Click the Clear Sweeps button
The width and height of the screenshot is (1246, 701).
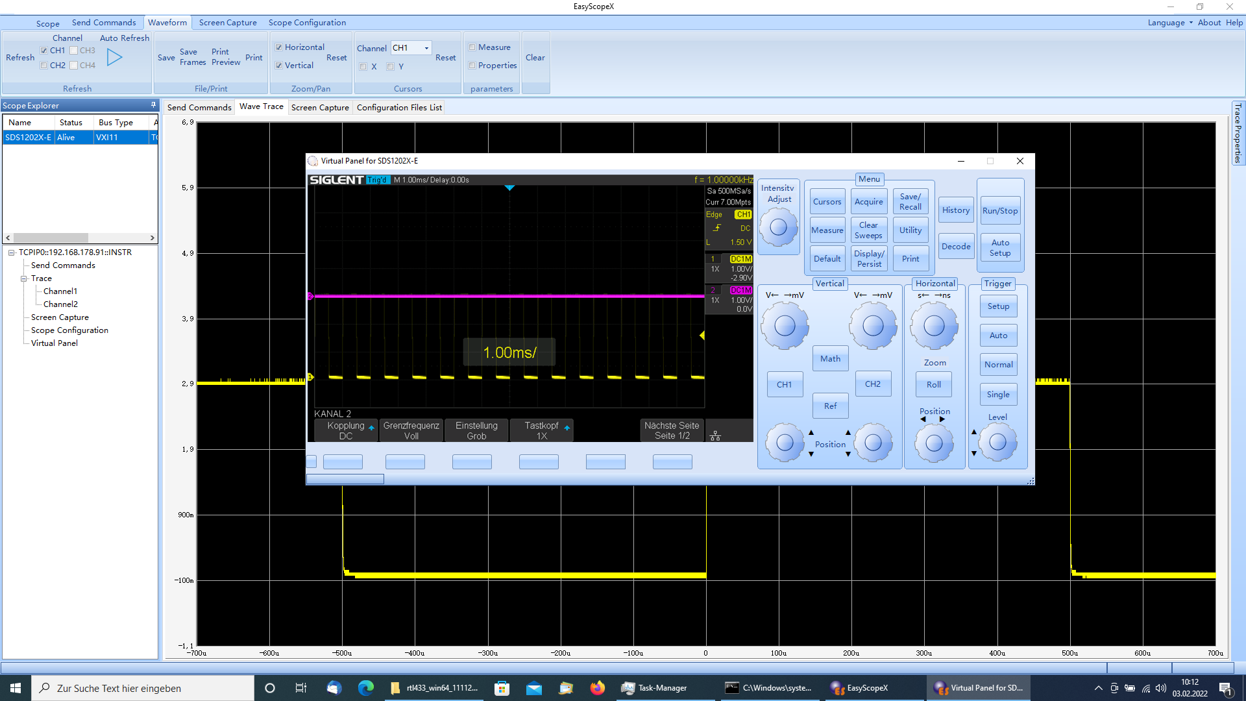[x=868, y=230]
